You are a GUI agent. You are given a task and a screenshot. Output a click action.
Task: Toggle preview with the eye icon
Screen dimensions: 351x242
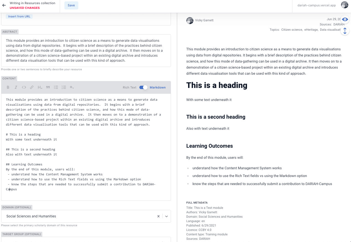point(345,19)
